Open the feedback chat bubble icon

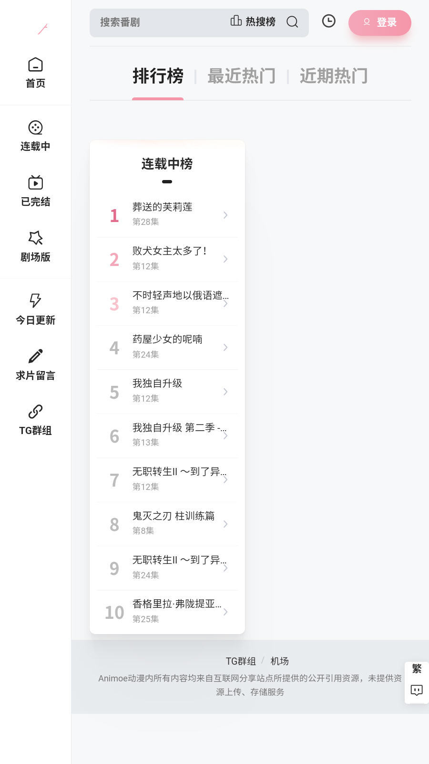click(416, 690)
